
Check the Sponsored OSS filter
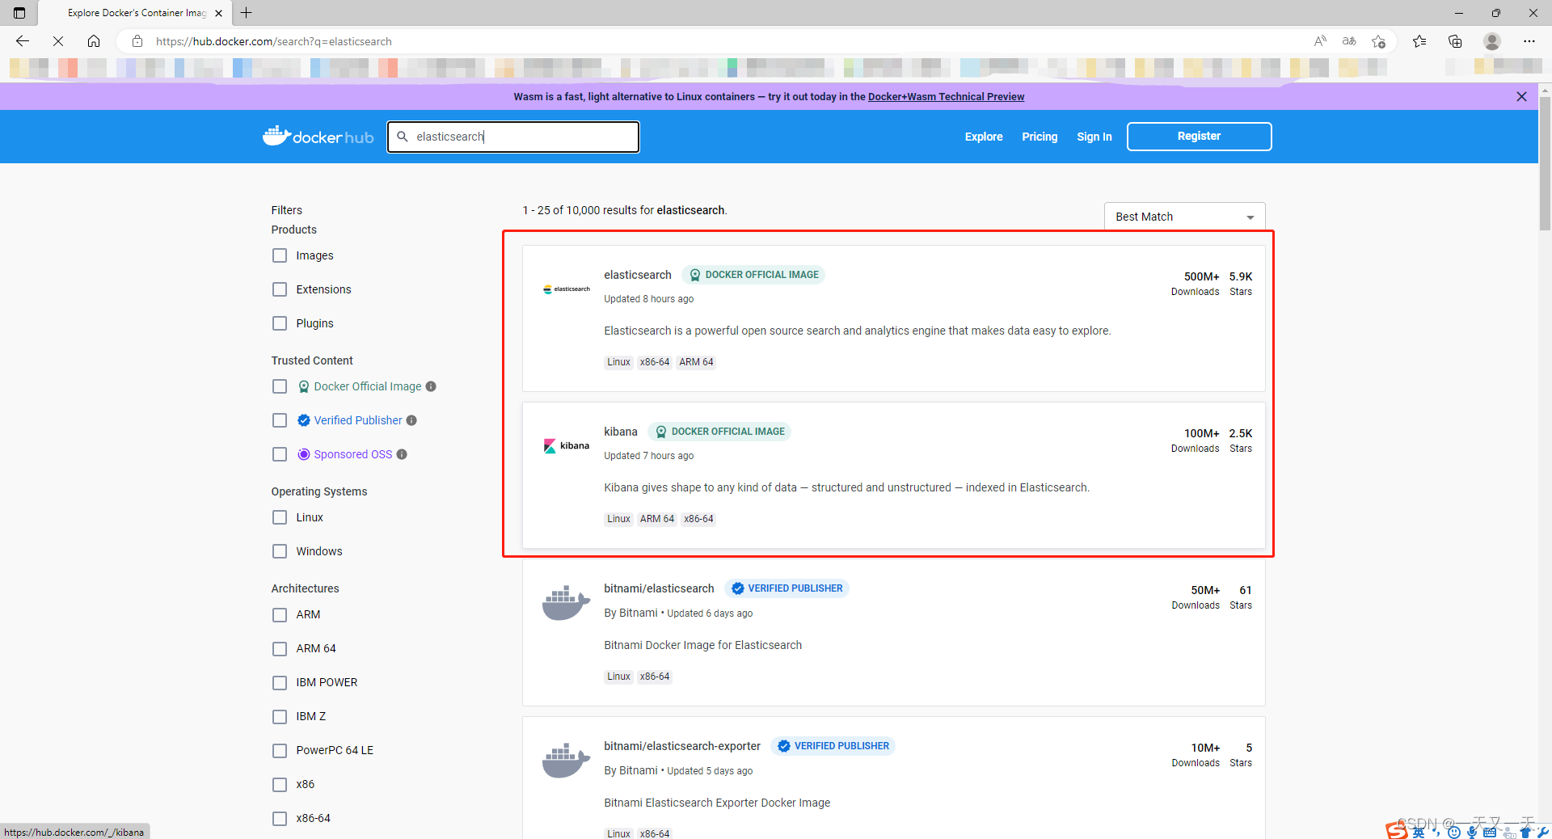tap(280, 454)
